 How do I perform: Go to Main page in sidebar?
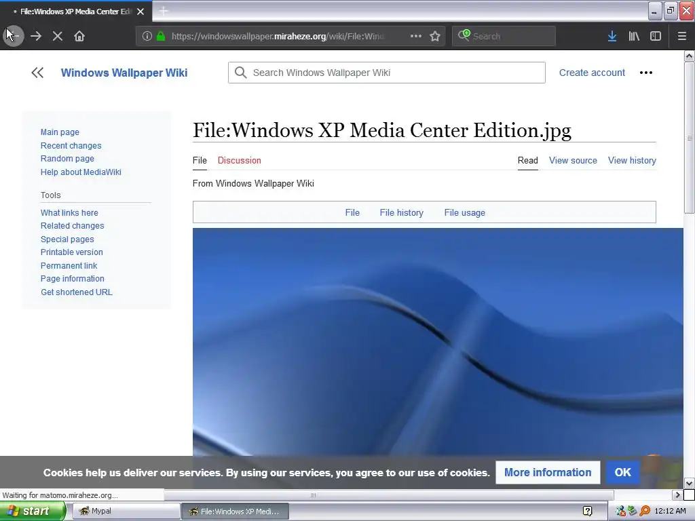pos(60,132)
